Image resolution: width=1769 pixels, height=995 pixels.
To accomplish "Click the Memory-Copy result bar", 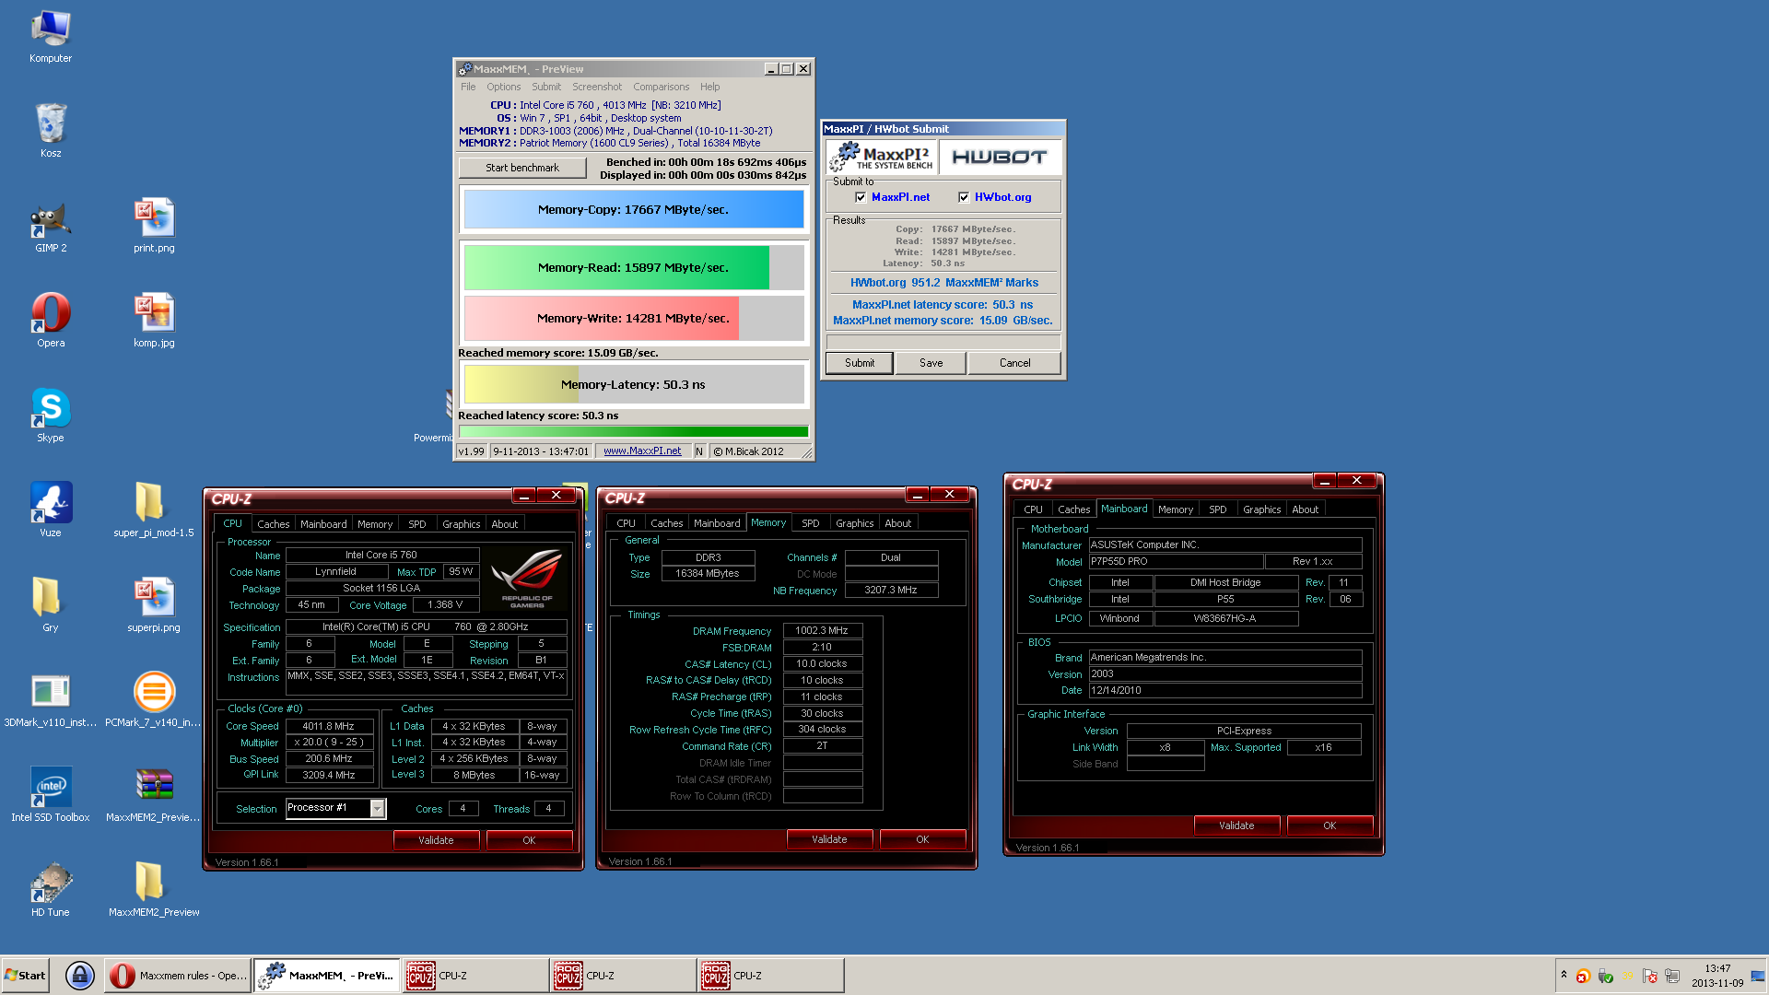I will coord(634,210).
